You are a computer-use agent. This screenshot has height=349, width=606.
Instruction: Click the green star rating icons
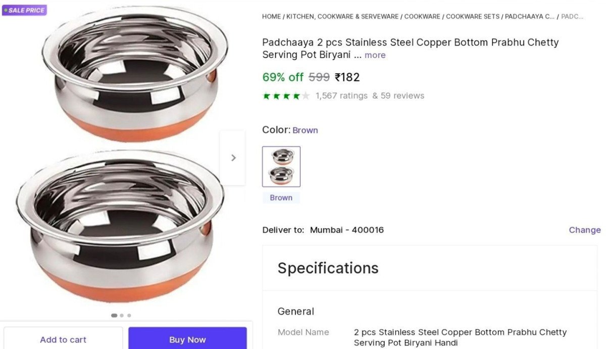(x=286, y=96)
